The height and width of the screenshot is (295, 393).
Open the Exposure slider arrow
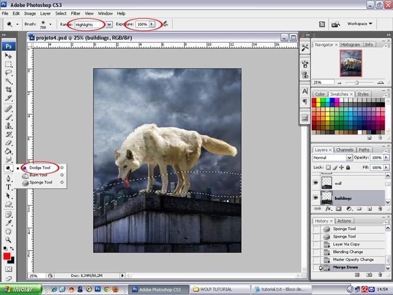[152, 24]
